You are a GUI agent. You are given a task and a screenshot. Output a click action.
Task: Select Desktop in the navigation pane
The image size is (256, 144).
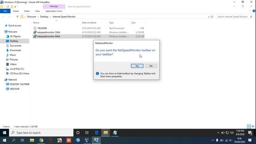tap(14, 41)
